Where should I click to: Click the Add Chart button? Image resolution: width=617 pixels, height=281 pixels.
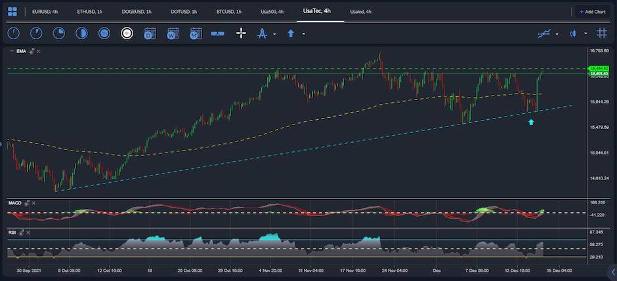pos(593,12)
